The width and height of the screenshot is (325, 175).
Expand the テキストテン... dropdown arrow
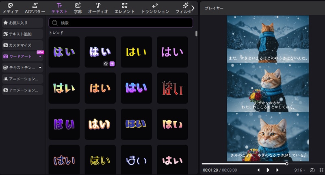[40, 68]
